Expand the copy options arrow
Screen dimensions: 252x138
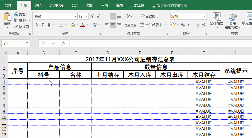(29, 21)
